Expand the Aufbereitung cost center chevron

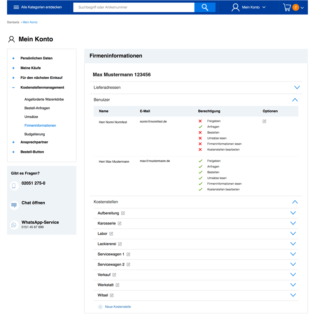293,213
